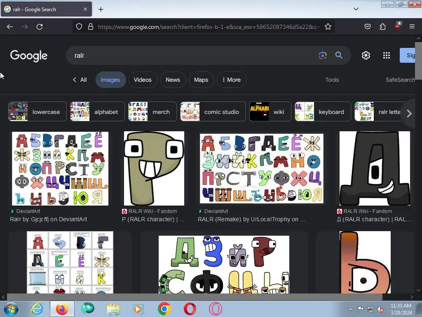Open the Д (RALR character) image

click(375, 168)
